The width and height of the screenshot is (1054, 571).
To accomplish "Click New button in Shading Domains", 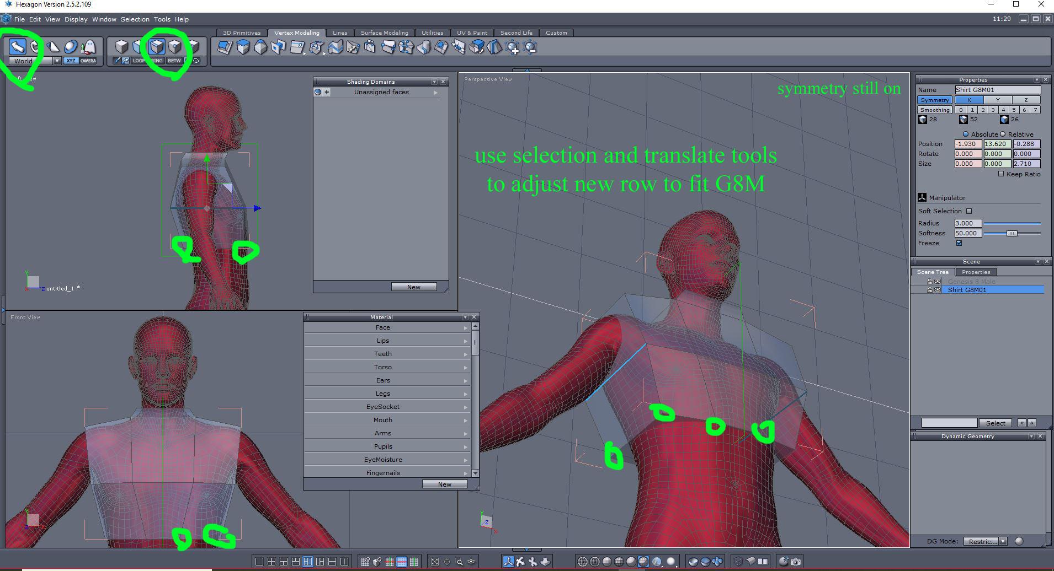I will click(414, 287).
